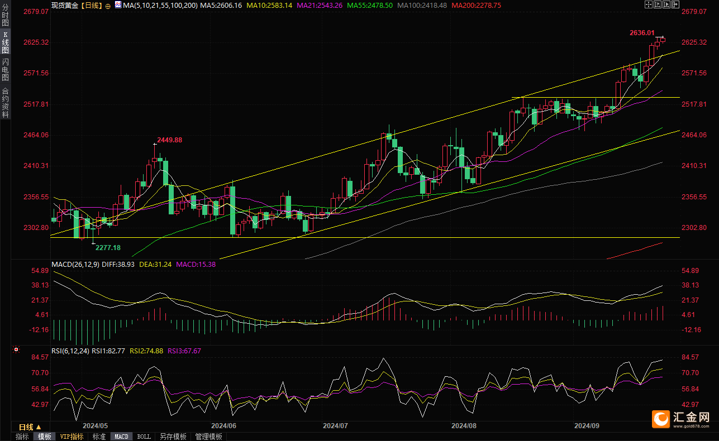The width and height of the screenshot is (719, 441).
Task: Click the 2449.88 peak price label
Action: (169, 140)
